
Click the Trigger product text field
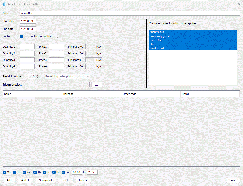[x=59, y=85]
